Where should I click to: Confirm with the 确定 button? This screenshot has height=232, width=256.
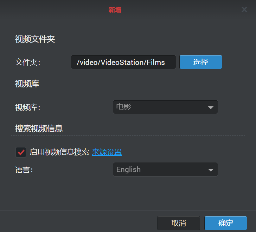pyautogui.click(x=226, y=223)
